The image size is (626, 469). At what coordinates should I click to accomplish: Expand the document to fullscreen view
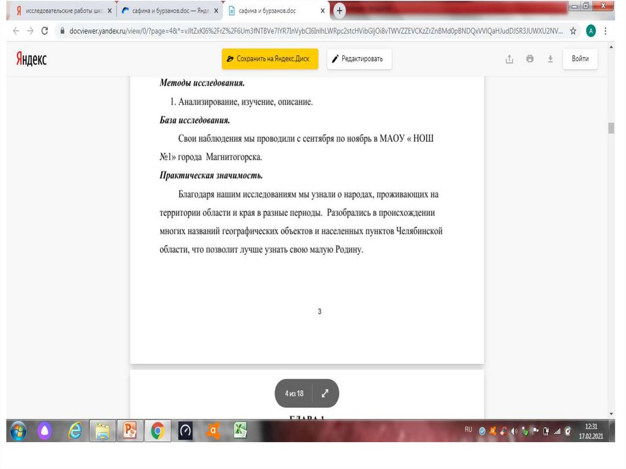pyautogui.click(x=325, y=393)
